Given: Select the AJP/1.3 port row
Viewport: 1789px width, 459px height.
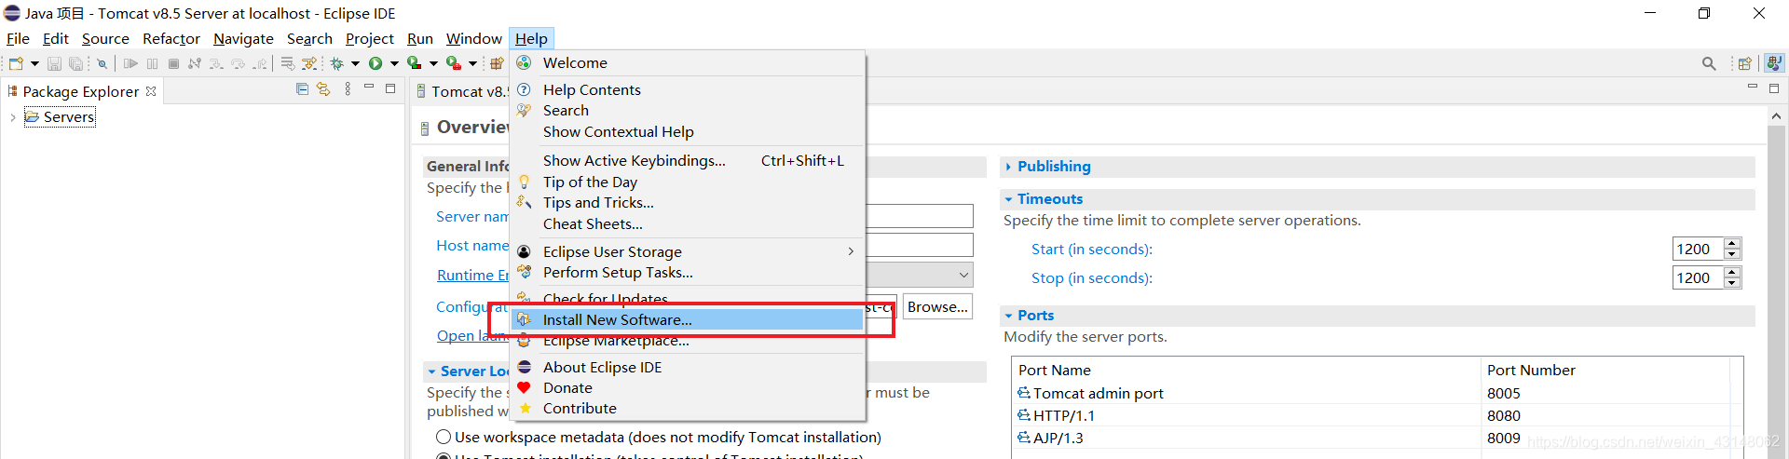Looking at the screenshot, I should [1377, 438].
